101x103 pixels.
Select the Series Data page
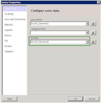tap(15, 8)
